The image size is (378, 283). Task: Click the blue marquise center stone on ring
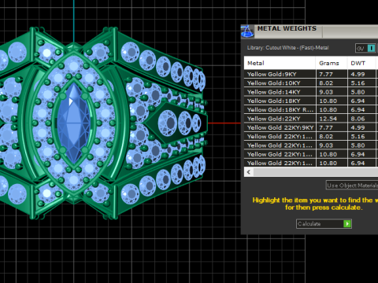tap(74, 123)
